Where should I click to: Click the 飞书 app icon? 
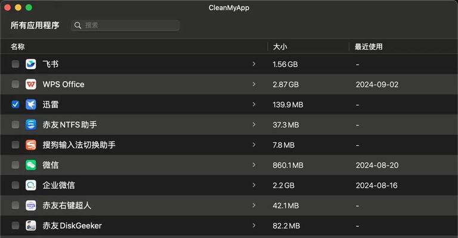coord(30,64)
